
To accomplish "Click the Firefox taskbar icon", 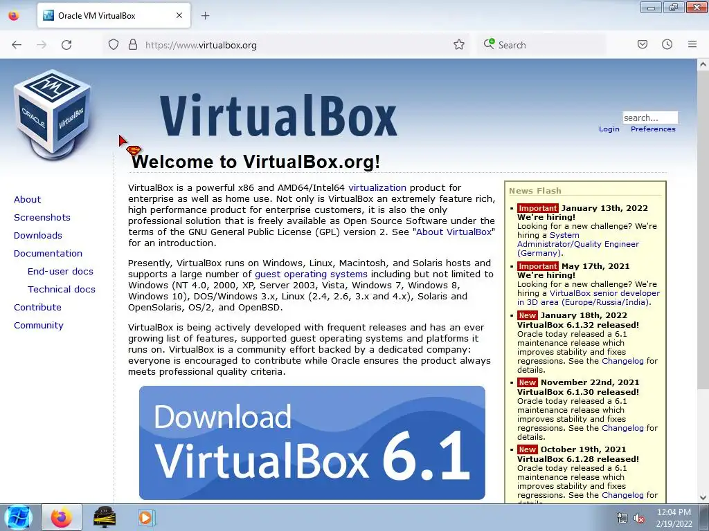I will point(62,517).
